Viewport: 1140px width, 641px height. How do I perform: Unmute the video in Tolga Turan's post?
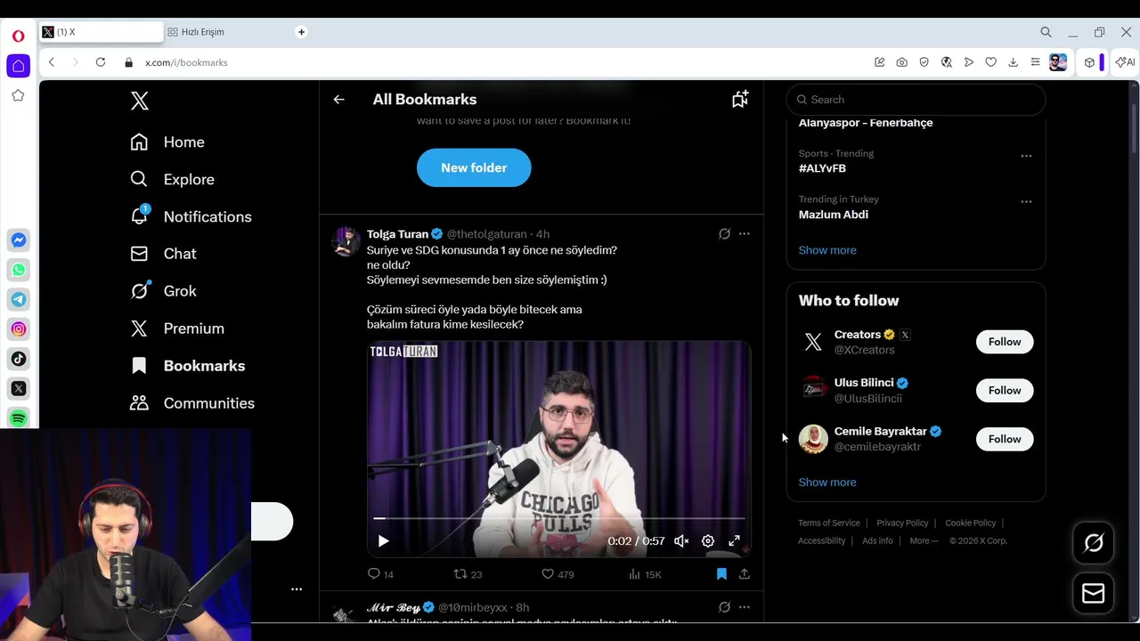click(x=681, y=540)
